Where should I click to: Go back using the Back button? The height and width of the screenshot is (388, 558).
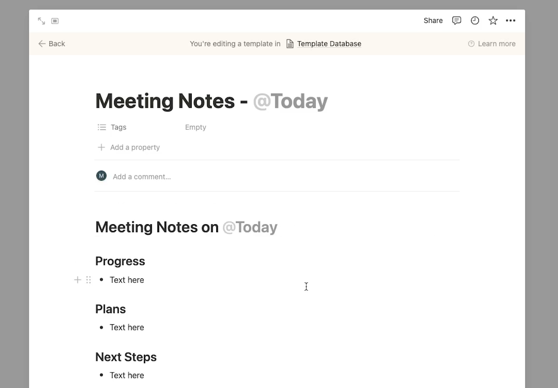52,44
